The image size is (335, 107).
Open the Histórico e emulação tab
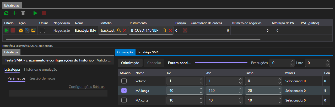pos(41,69)
